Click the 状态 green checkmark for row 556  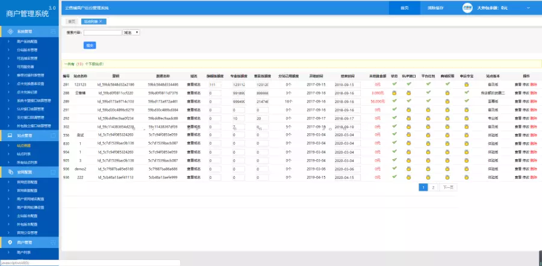pyautogui.click(x=394, y=134)
